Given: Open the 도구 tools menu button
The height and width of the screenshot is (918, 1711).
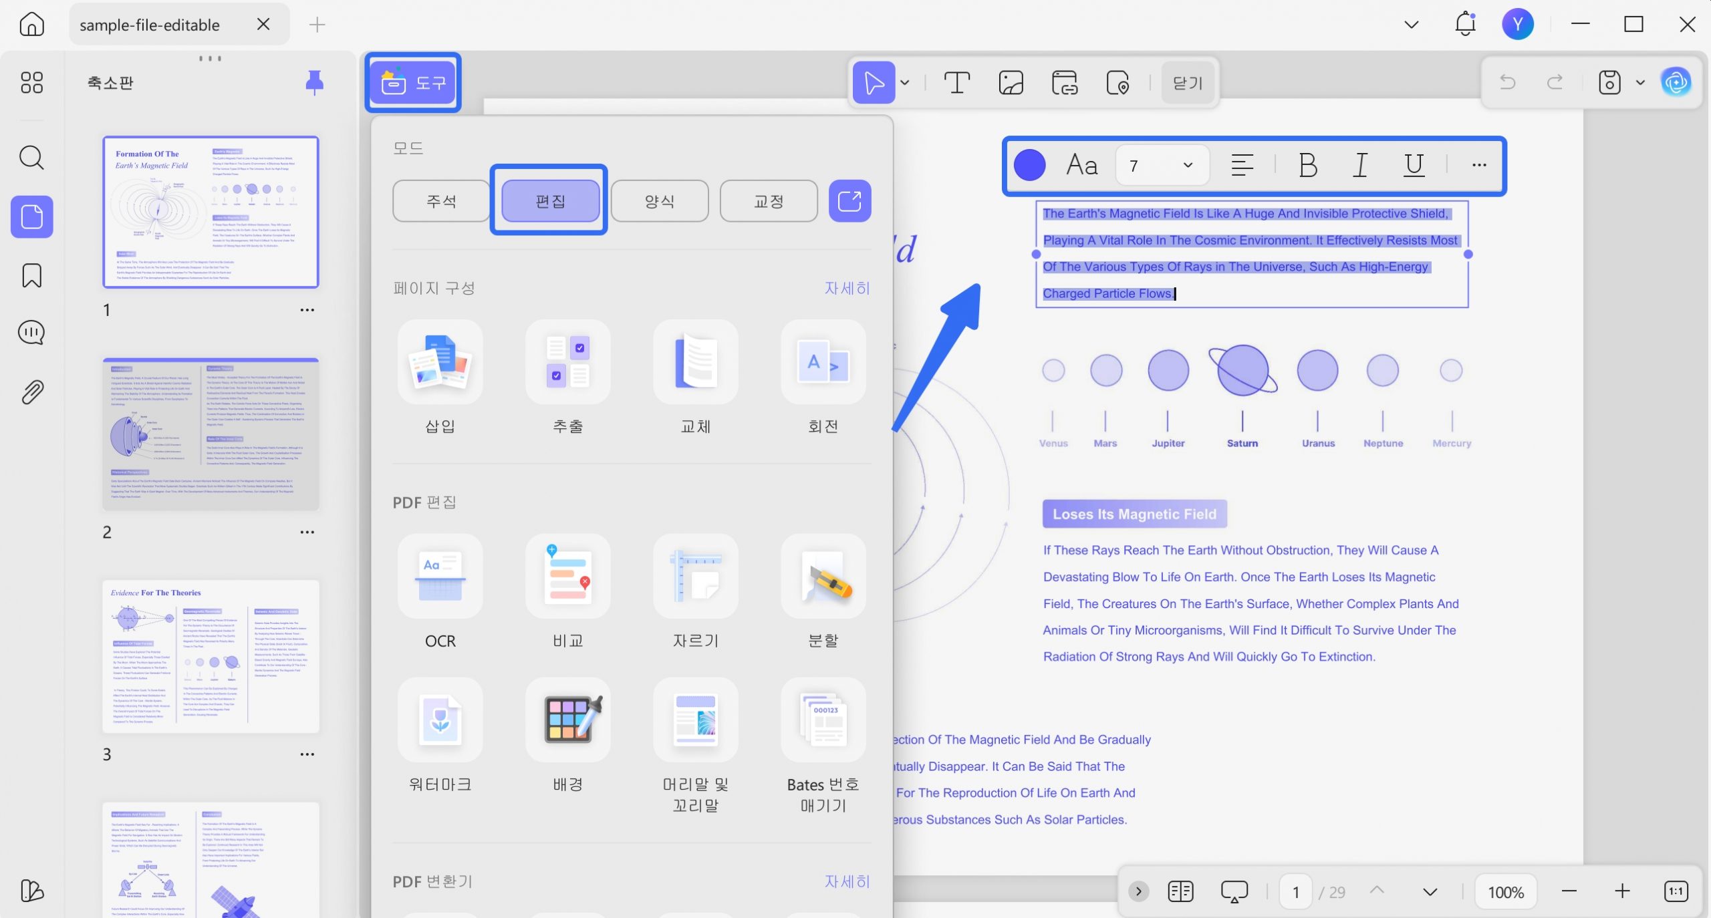Looking at the screenshot, I should pyautogui.click(x=413, y=83).
